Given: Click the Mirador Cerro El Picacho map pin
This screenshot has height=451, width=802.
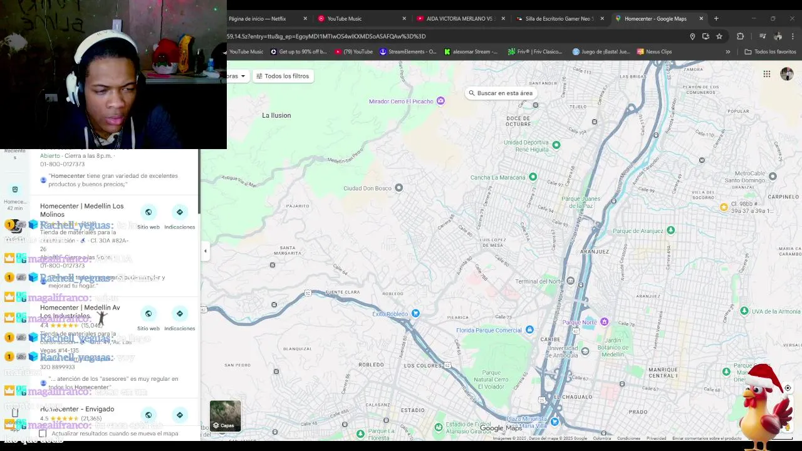Looking at the screenshot, I should point(440,101).
